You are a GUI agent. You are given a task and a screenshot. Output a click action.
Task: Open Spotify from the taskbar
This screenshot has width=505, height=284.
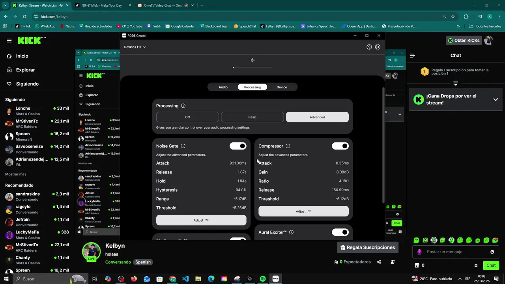(x=263, y=279)
